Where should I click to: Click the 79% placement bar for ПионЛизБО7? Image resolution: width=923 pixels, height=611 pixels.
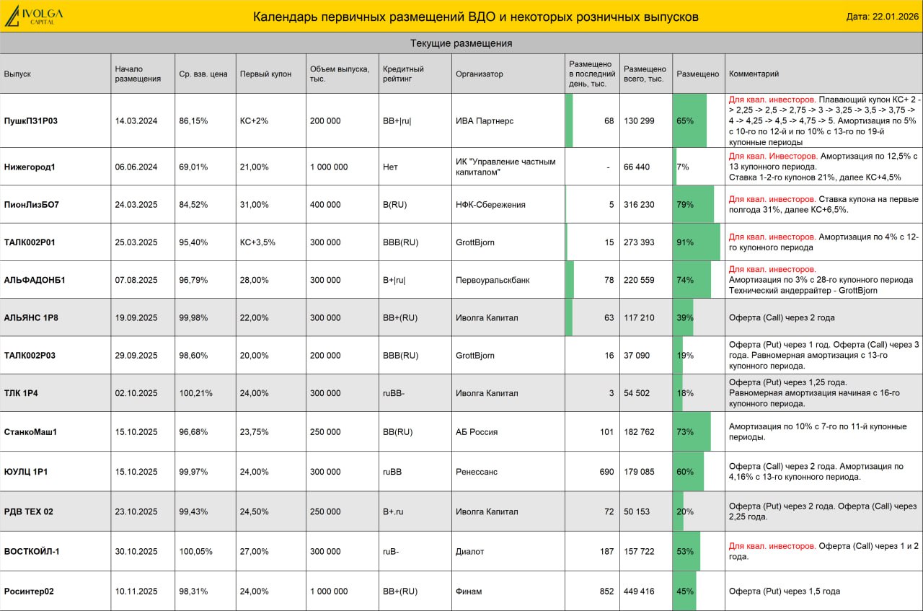tap(694, 205)
